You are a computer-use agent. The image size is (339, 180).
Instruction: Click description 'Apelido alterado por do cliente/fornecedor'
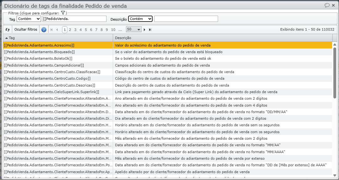point(182,172)
